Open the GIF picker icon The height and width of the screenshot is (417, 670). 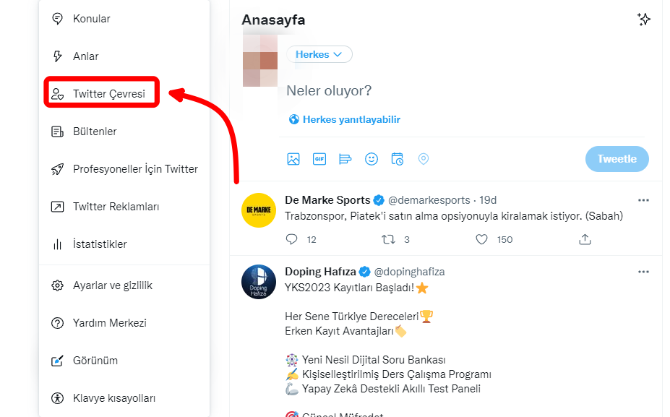(319, 159)
